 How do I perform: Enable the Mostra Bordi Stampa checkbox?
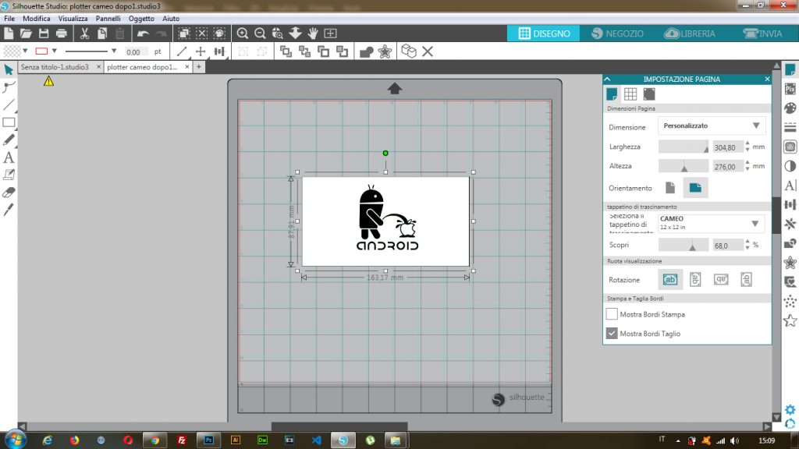pos(612,314)
